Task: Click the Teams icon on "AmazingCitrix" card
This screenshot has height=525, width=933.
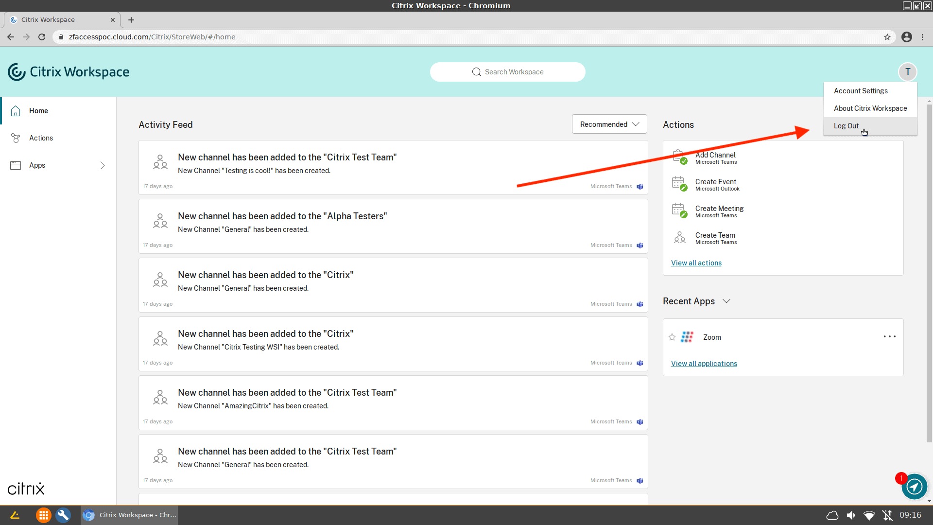Action: pos(640,422)
